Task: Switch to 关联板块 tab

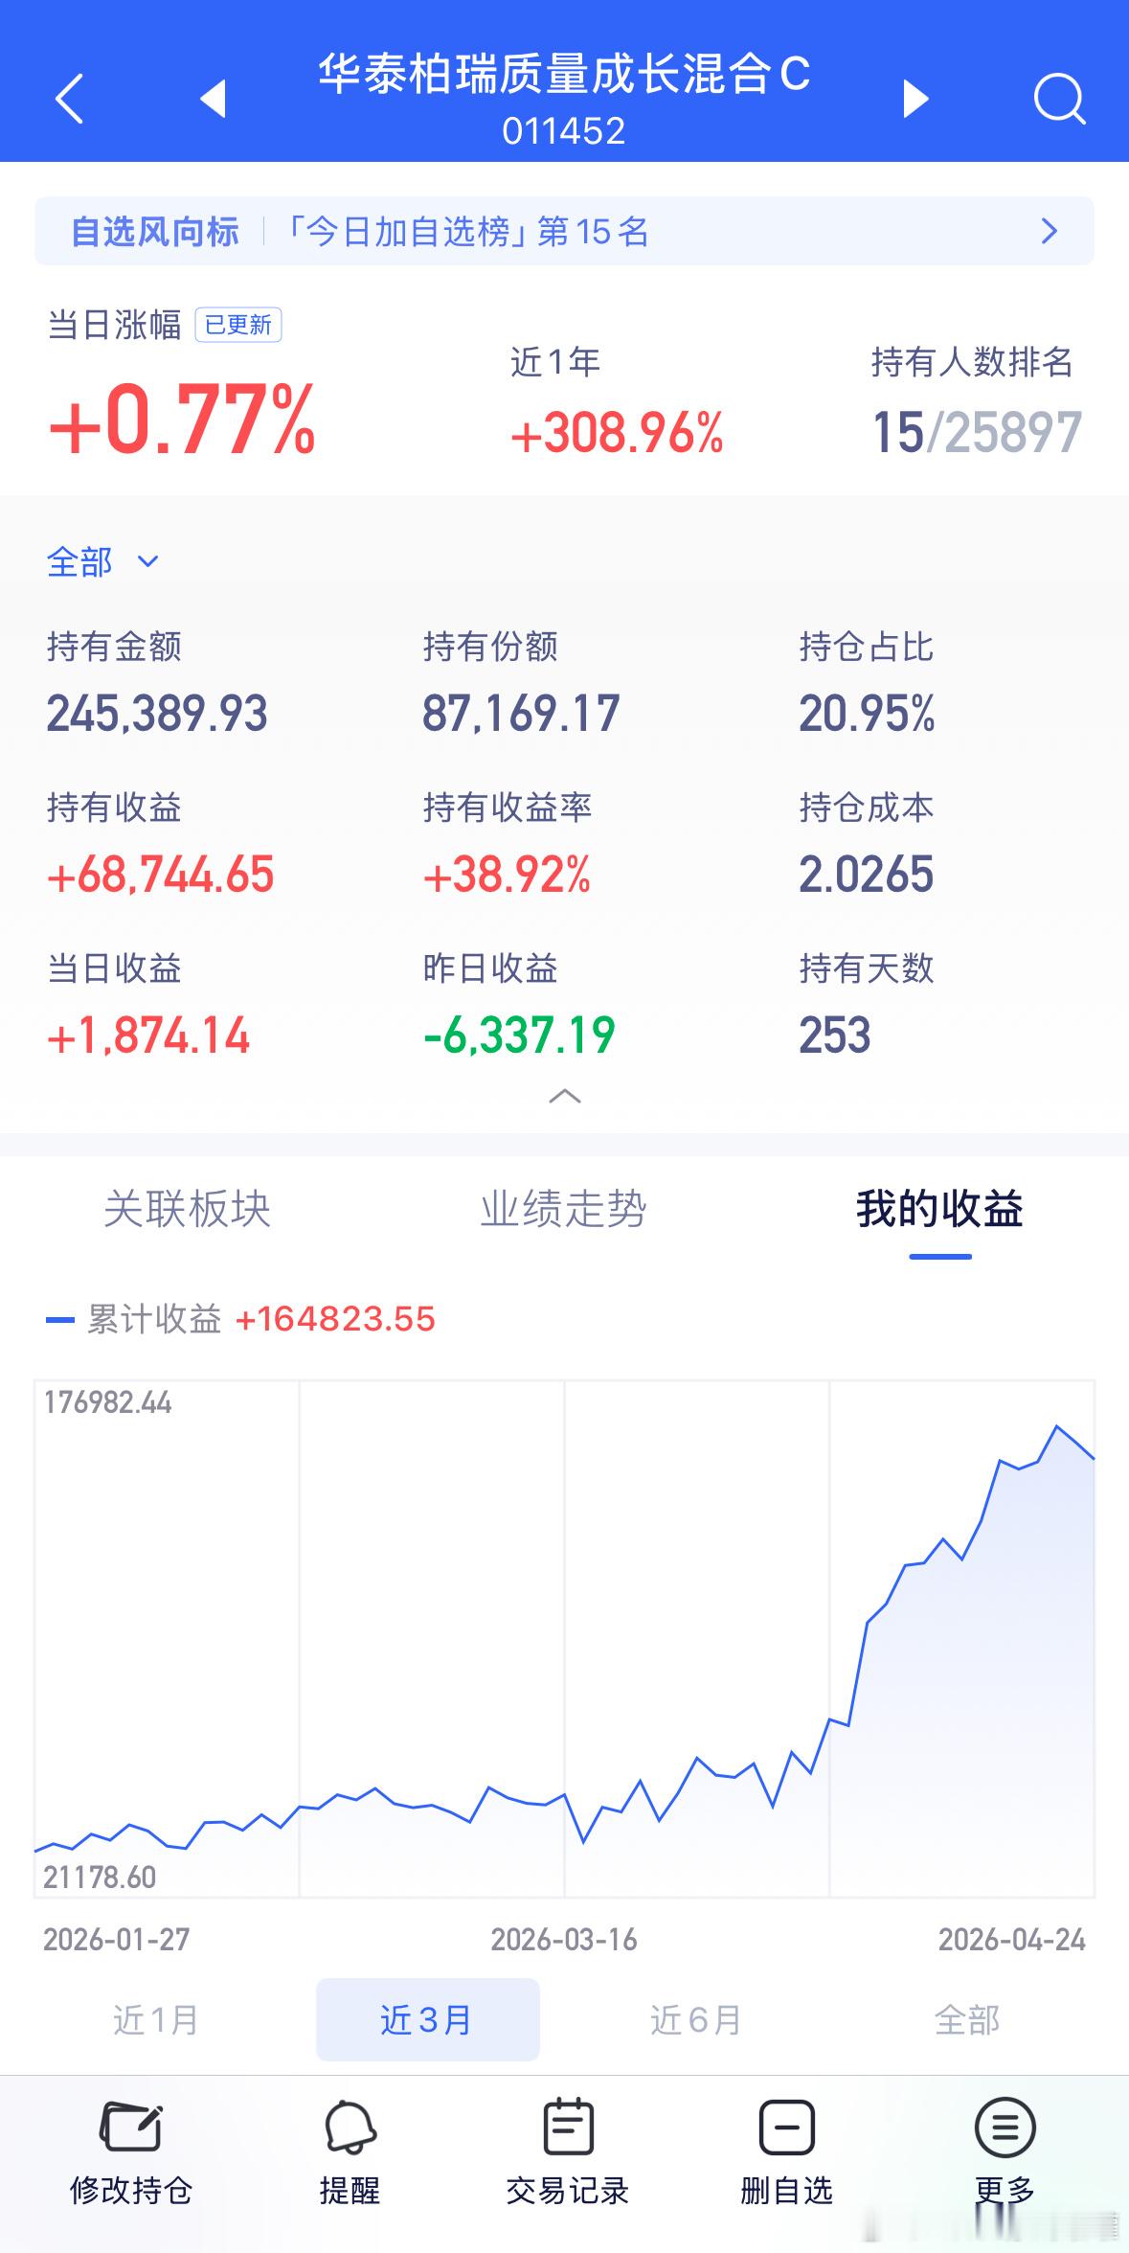Action: point(188,1209)
